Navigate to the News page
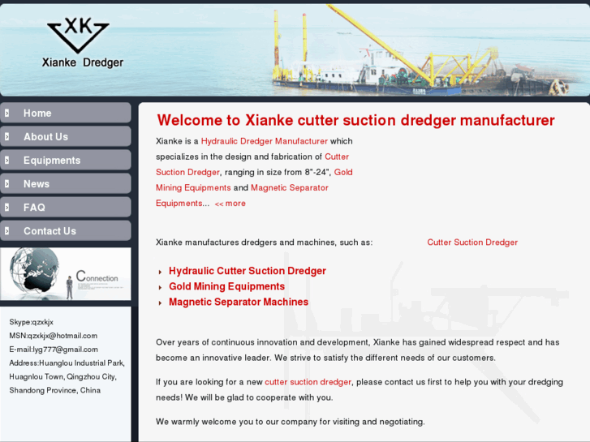 [37, 184]
